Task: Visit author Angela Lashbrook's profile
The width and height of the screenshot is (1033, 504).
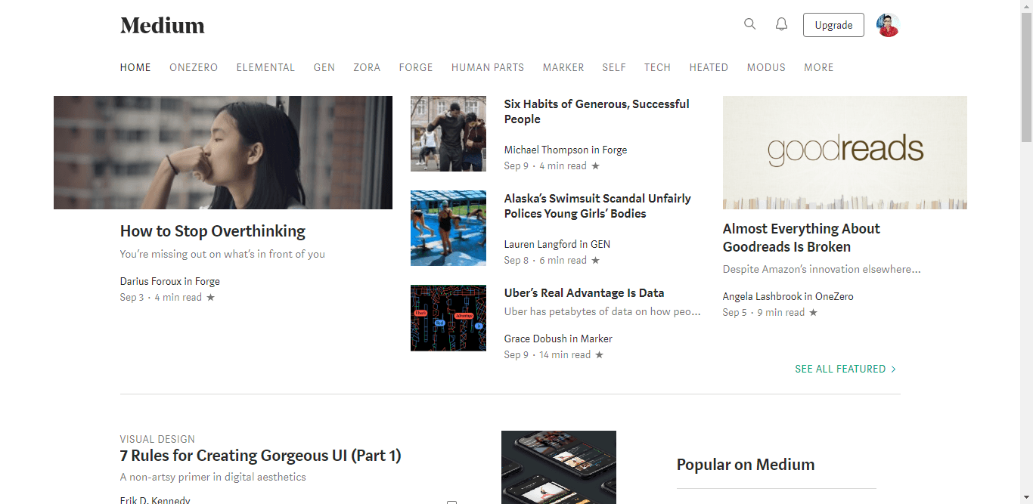Action: coord(762,297)
